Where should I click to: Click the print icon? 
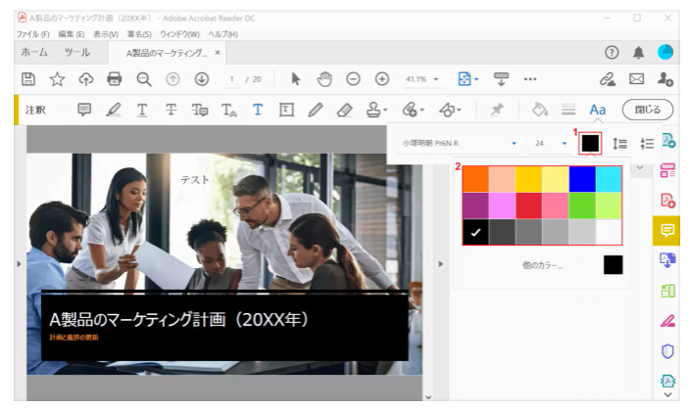[115, 78]
